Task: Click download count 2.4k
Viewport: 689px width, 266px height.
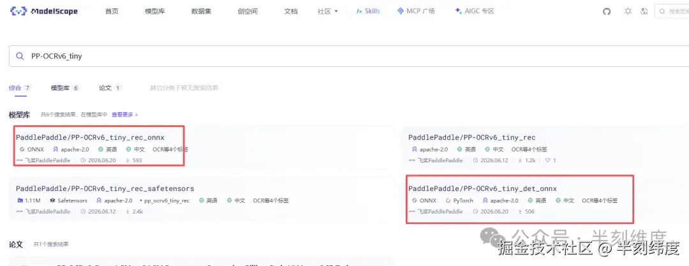Action: (135, 212)
